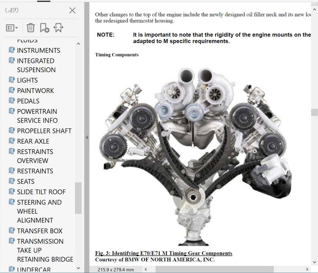Click Courtesy of BMW OF NORTH AMERICA text
Screen dimensions: 318x273
tap(155, 260)
